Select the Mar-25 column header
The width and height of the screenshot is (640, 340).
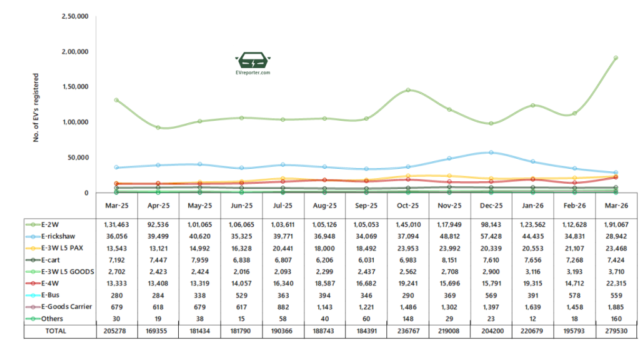click(116, 206)
